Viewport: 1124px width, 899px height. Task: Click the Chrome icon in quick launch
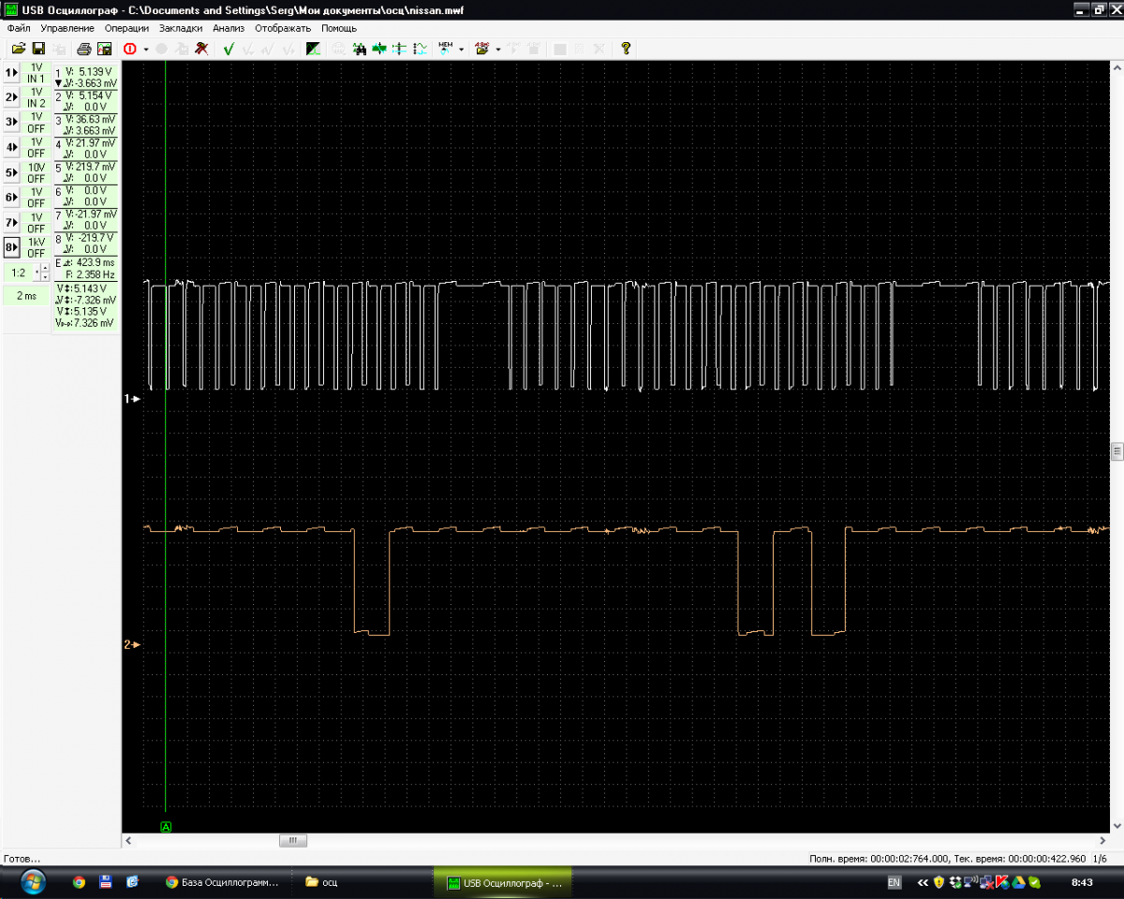(x=79, y=881)
